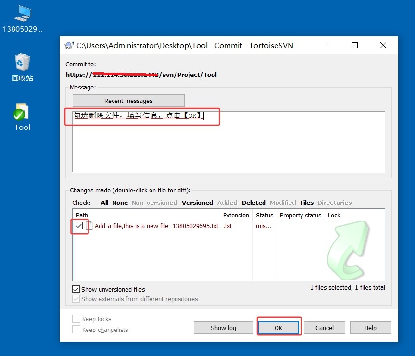This screenshot has height=356, width=415.
Task: Click the 'mis...' status cell
Action: (264, 226)
